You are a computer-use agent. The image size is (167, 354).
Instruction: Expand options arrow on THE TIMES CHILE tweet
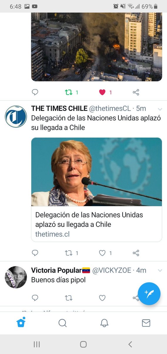[x=160, y=109]
